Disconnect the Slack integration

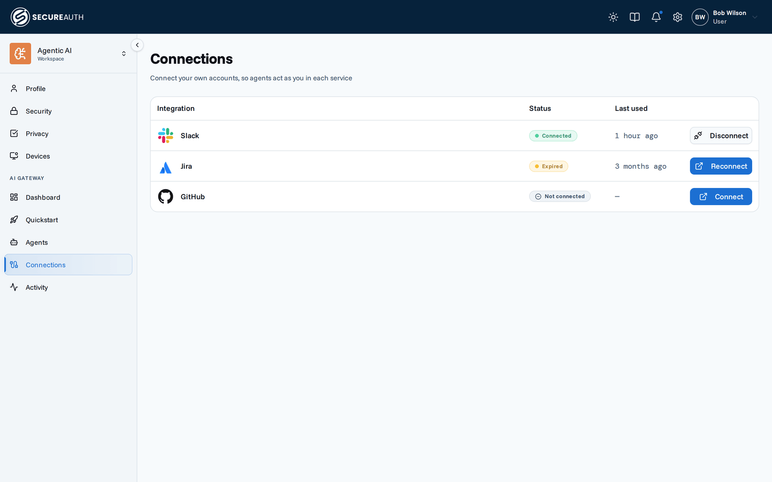tap(721, 135)
